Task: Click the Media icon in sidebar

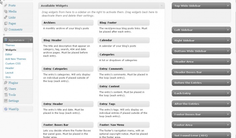Action: (6, 11)
